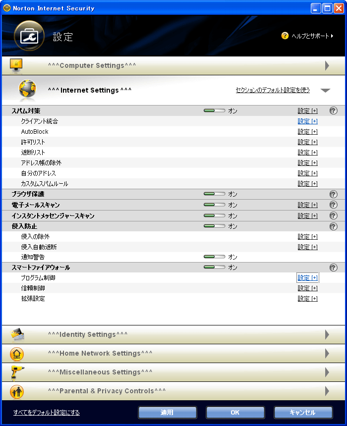Open 設定 [+] for インスタントメッセンジャースキャン

pyautogui.click(x=307, y=215)
